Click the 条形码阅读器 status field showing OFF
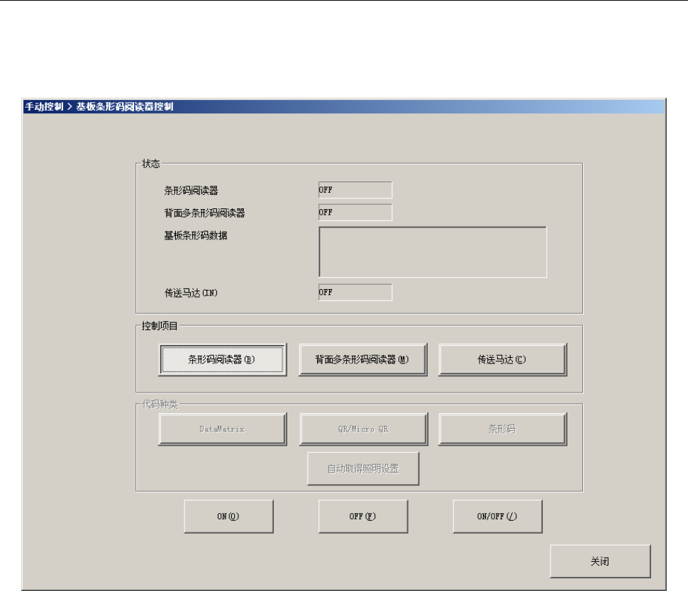This screenshot has width=688, height=591. tap(355, 190)
